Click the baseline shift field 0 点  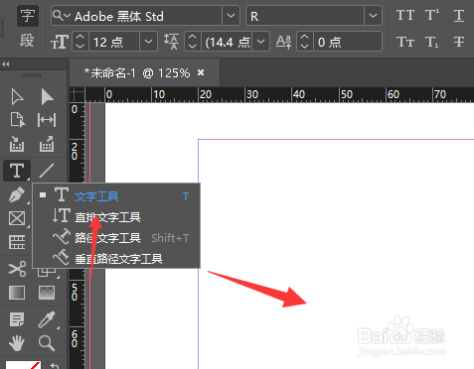tap(348, 42)
